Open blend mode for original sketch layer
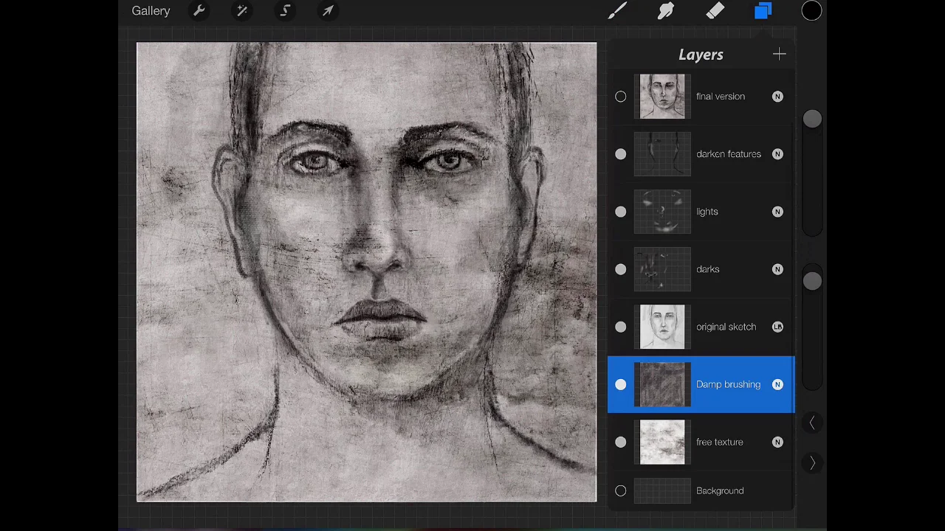The width and height of the screenshot is (945, 531). (x=777, y=327)
